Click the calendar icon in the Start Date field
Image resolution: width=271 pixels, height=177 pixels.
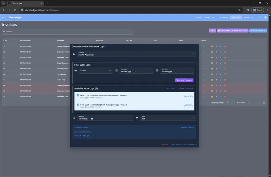coord(134,72)
